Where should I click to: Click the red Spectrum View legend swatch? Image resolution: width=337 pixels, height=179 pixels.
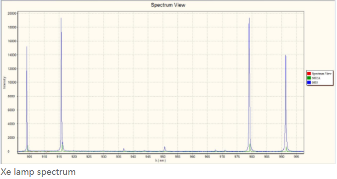tap(309, 74)
